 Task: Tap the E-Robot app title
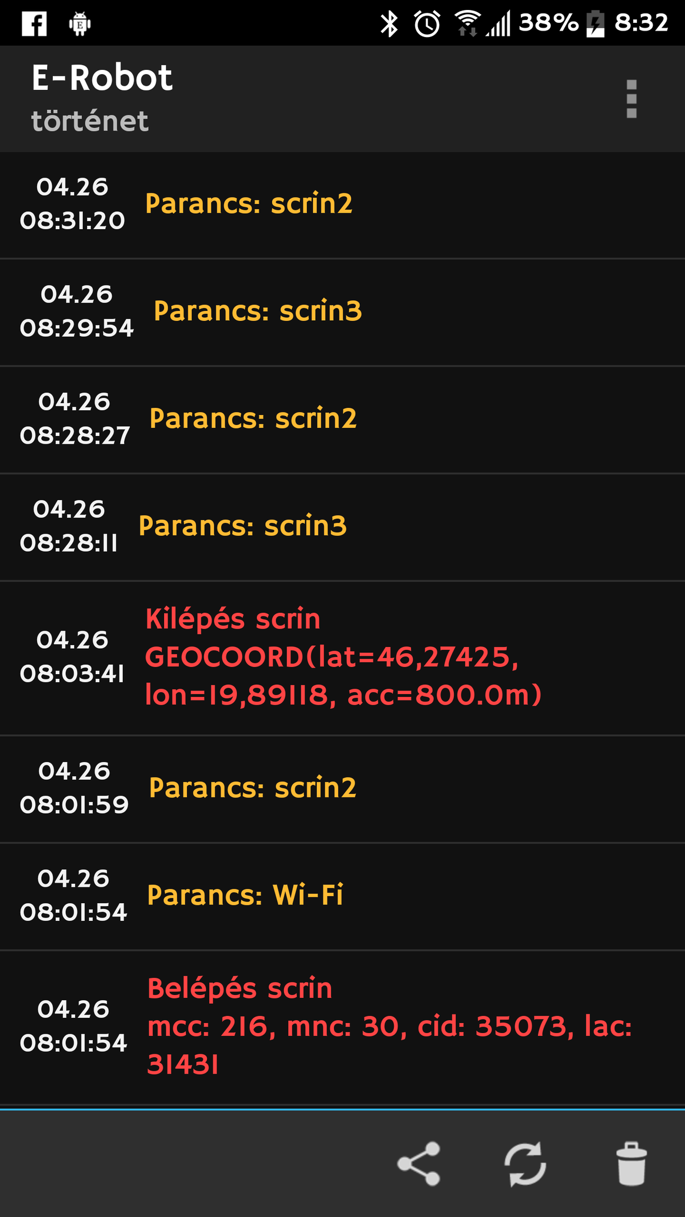102,78
